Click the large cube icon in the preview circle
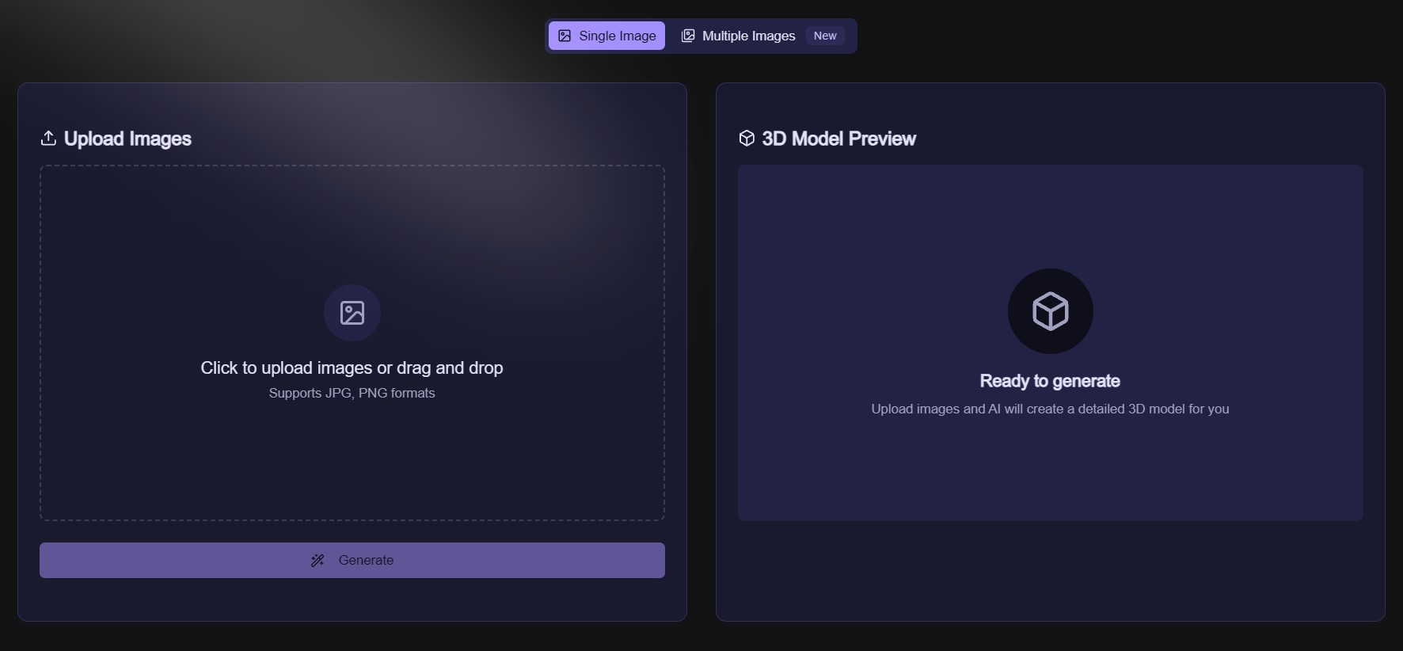Viewport: 1403px width, 651px height. coord(1050,311)
